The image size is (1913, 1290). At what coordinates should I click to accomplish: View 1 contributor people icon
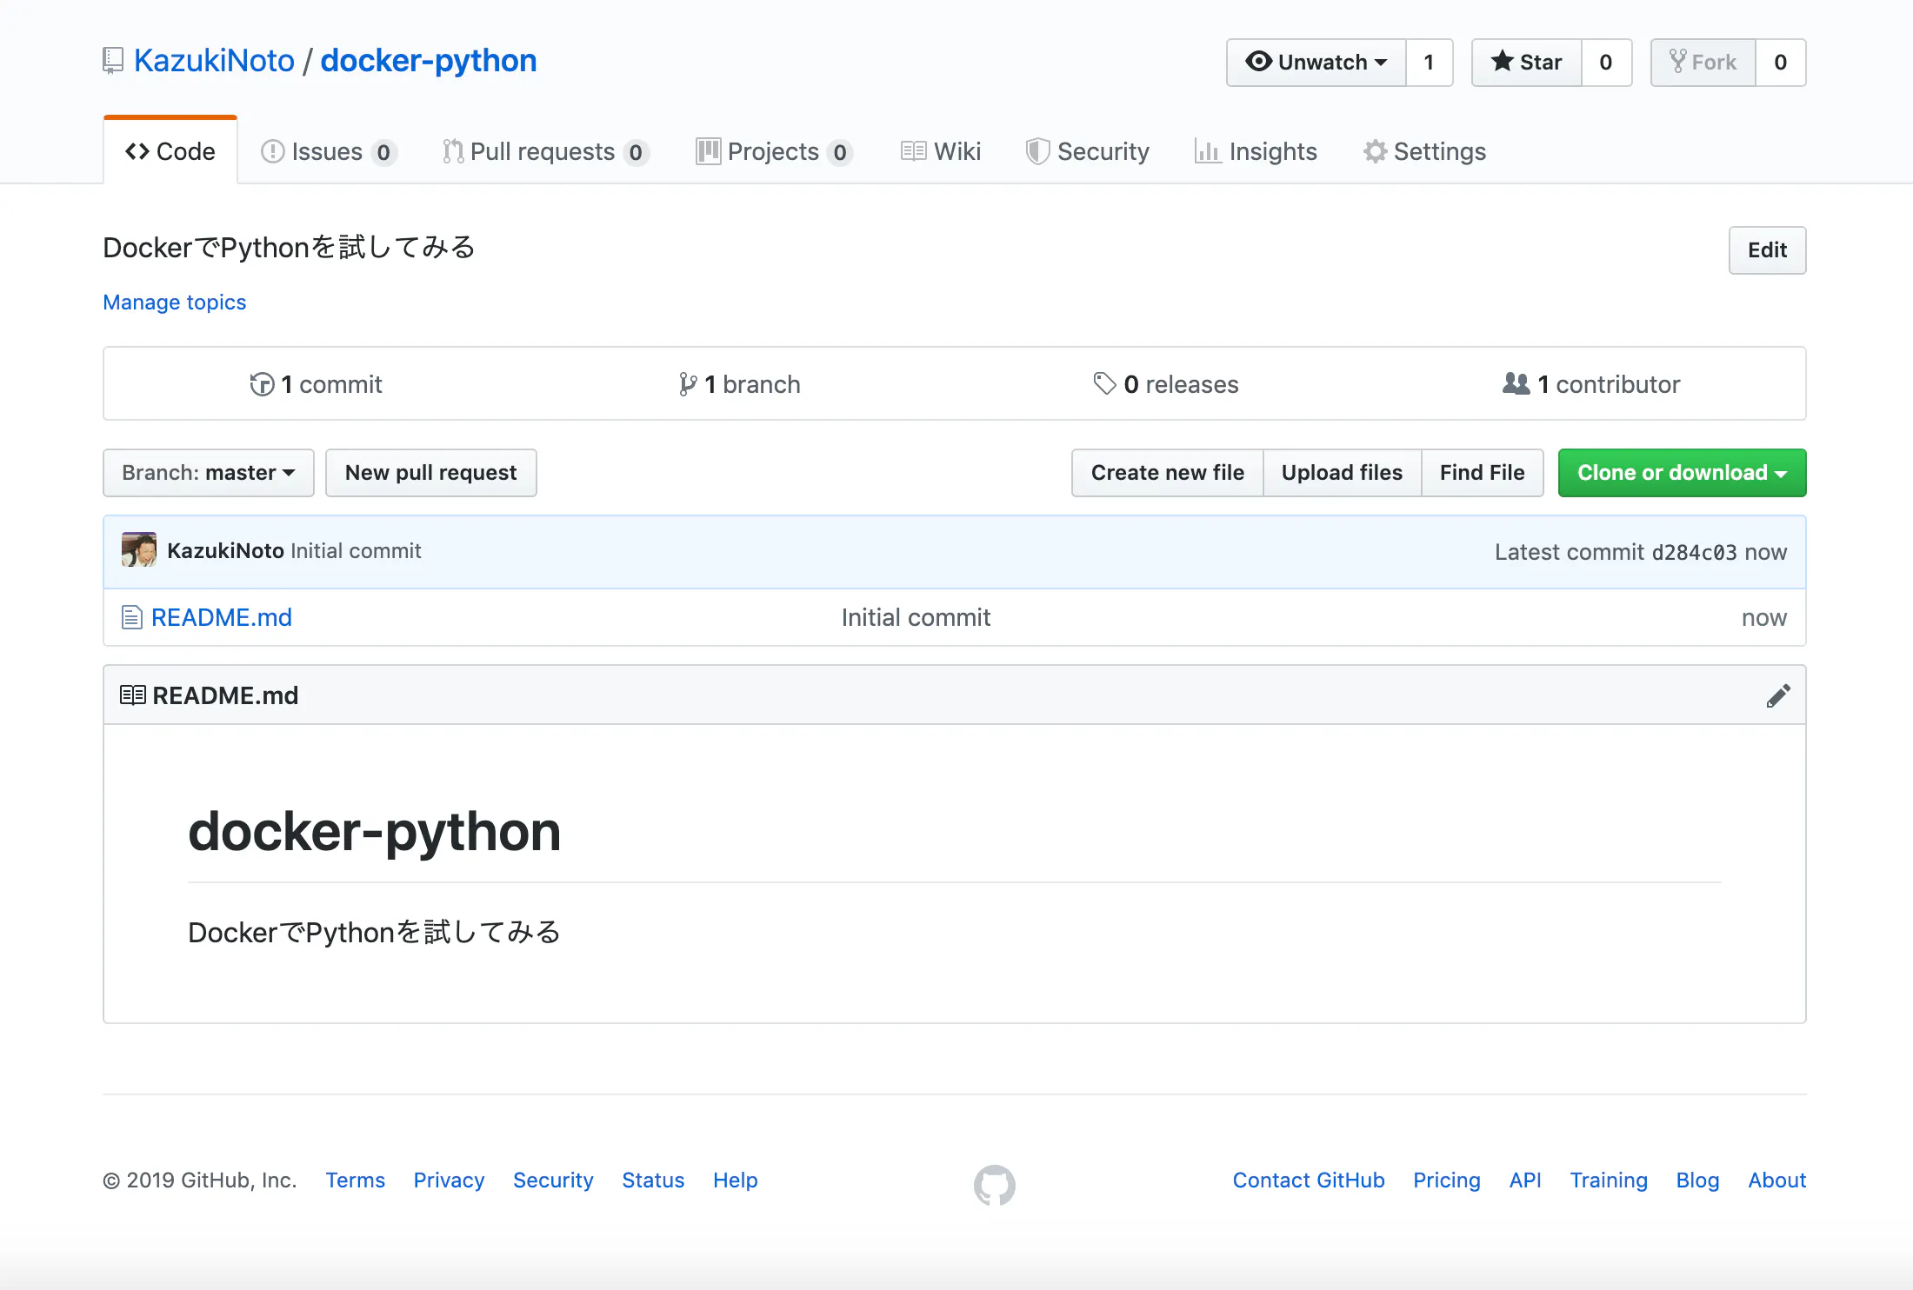pyautogui.click(x=1516, y=383)
